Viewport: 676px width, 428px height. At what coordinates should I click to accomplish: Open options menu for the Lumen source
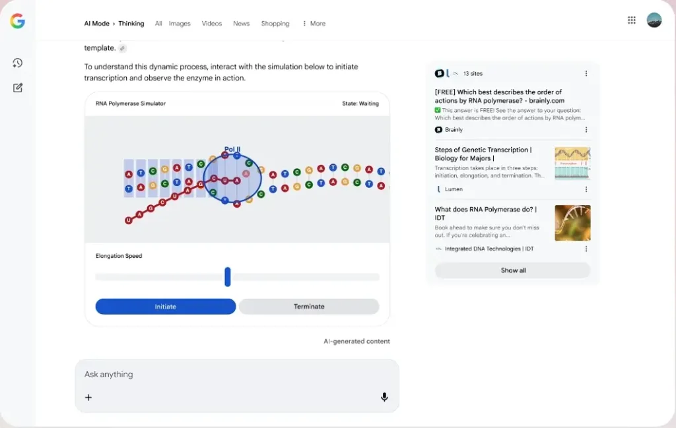point(586,189)
